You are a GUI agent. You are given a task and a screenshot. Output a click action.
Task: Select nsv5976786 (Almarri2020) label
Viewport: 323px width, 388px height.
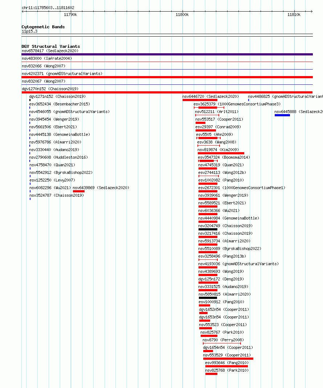55,142
